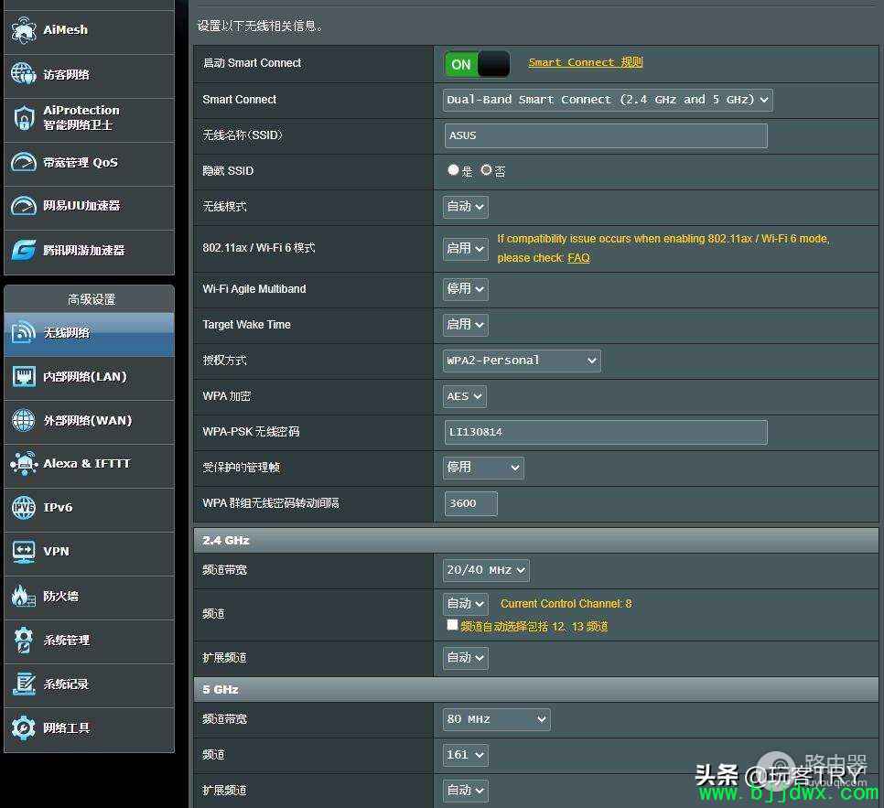Click the WAN globe icon

pyautogui.click(x=24, y=420)
